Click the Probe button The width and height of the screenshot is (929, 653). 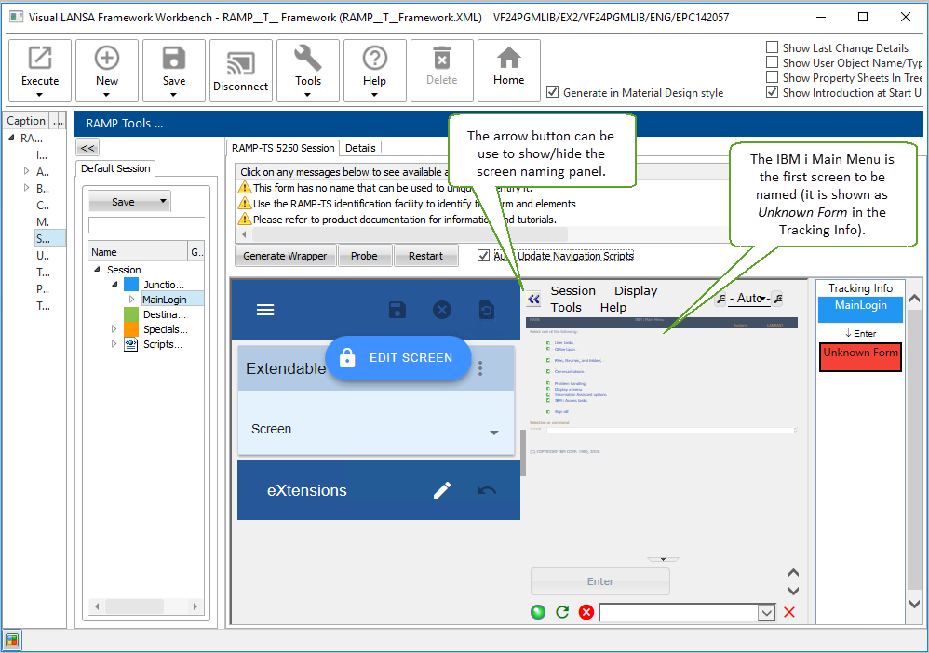click(364, 256)
